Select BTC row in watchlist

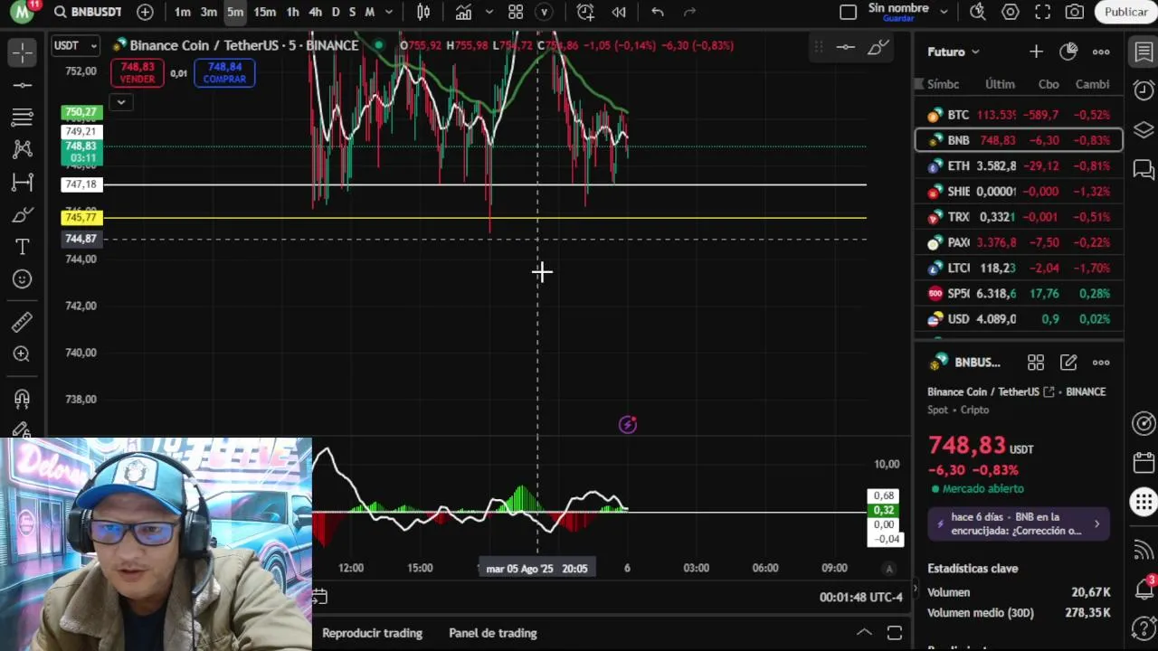click(1020, 115)
